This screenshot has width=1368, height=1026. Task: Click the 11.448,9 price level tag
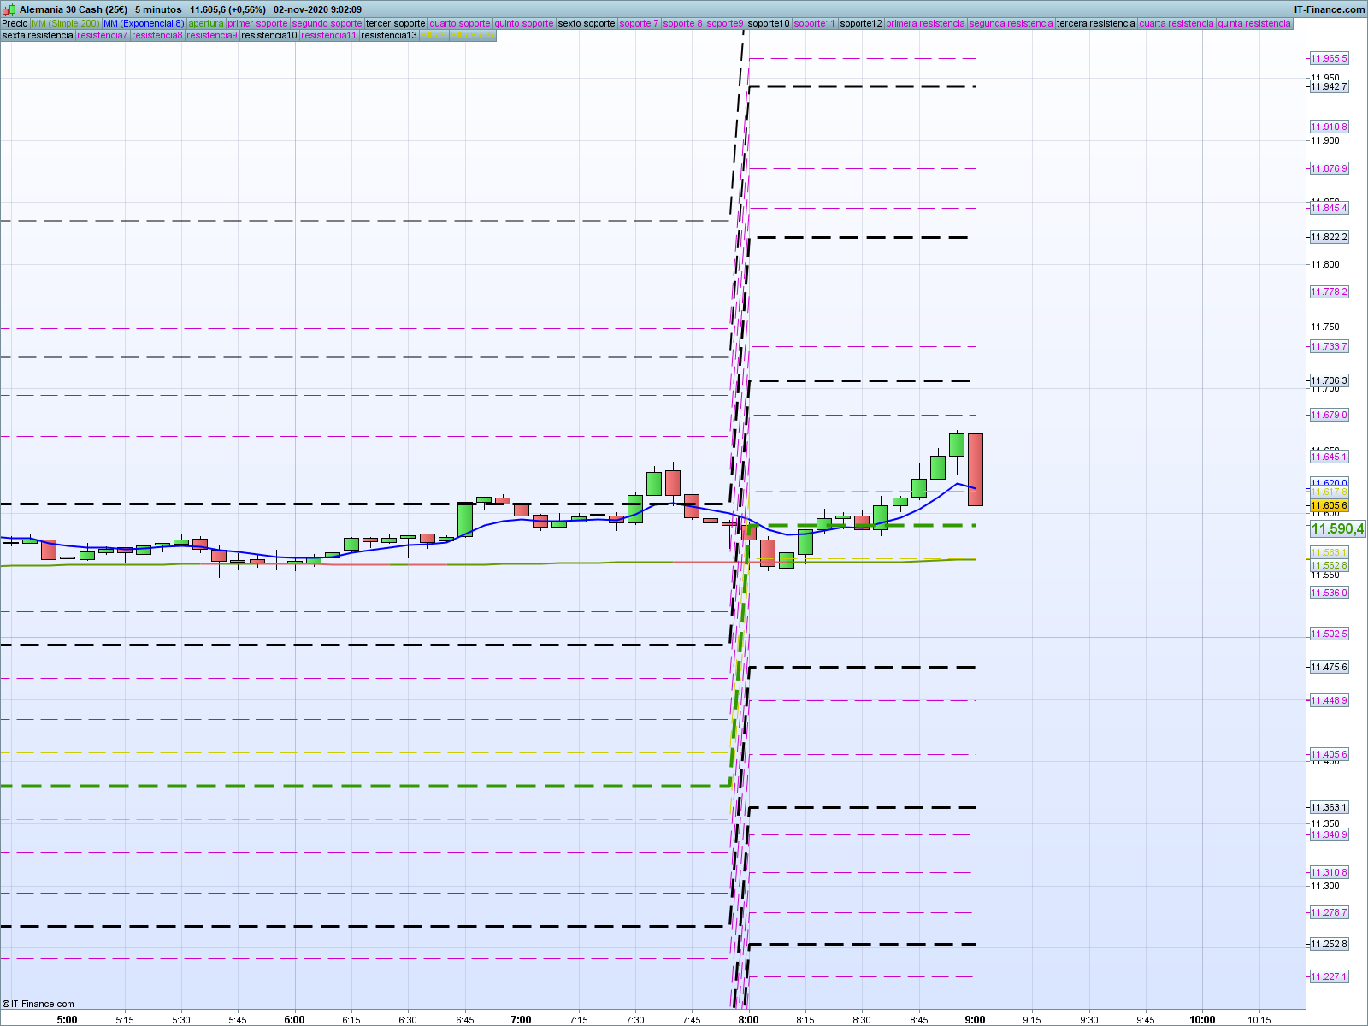pyautogui.click(x=1330, y=700)
